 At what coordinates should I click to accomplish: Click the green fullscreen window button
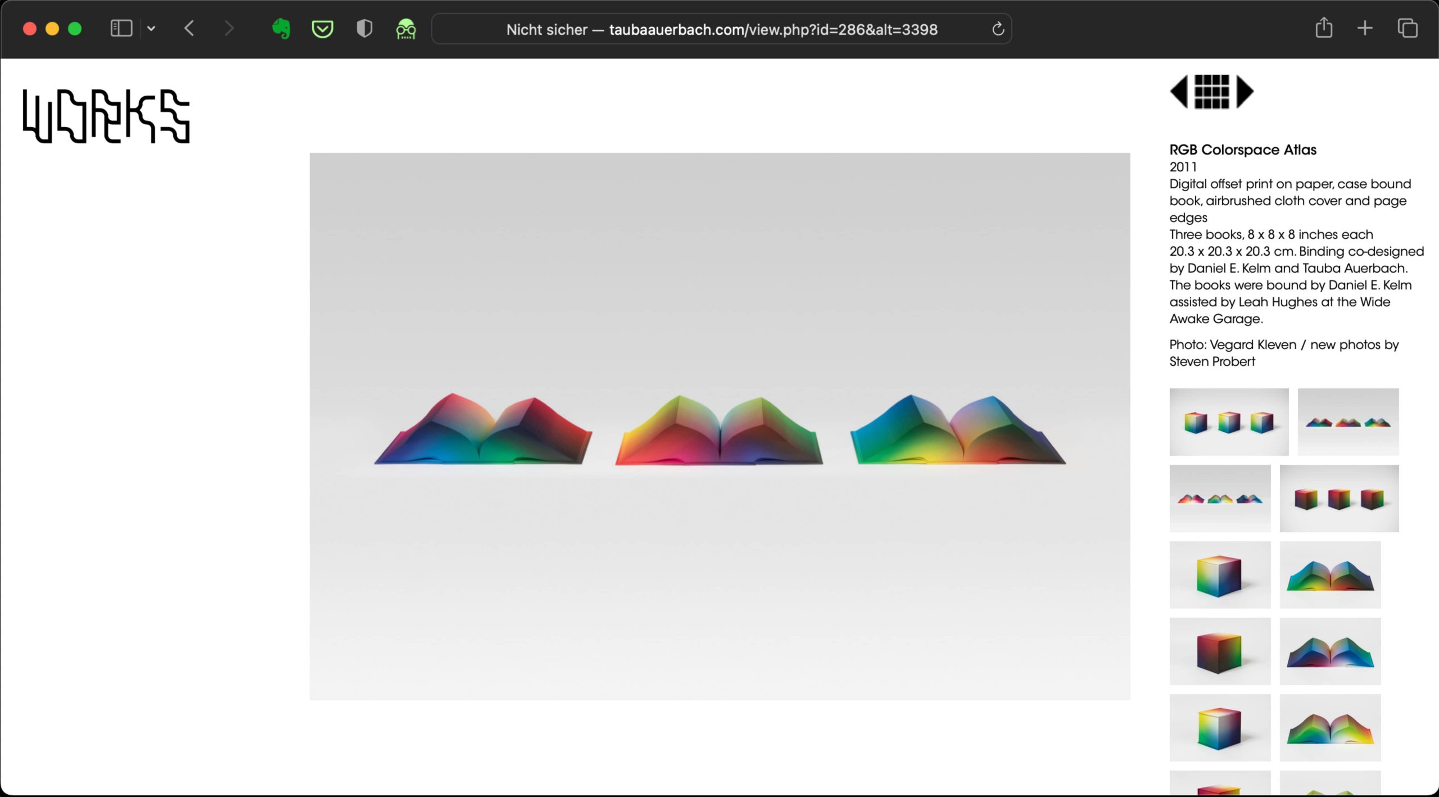coord(75,29)
